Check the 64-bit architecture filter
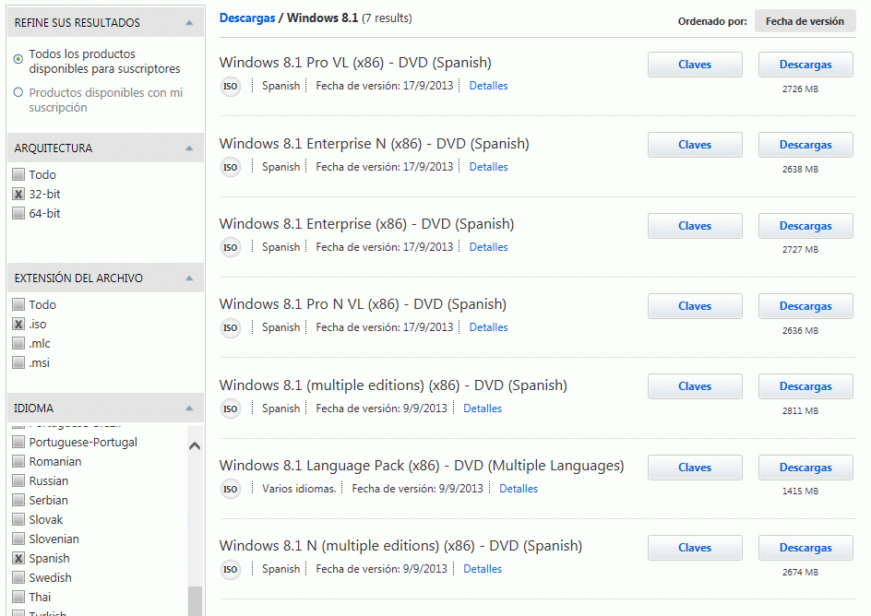Viewport: 871px width, 616px height. 18,214
